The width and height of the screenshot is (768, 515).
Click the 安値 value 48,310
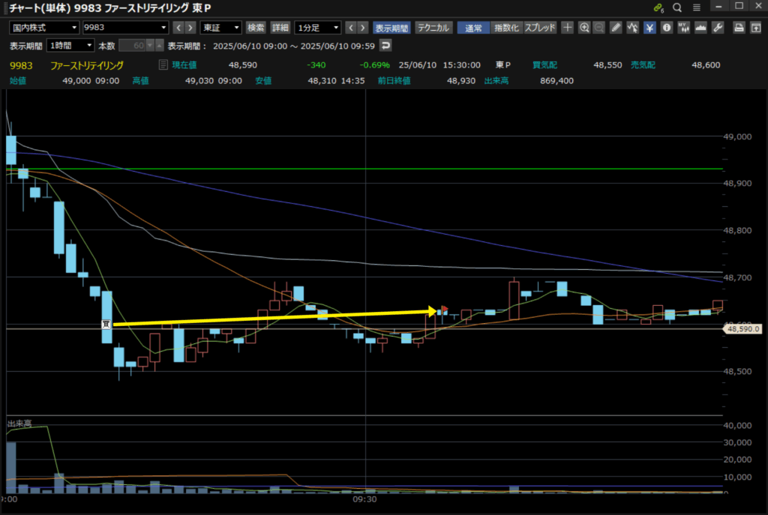coord(322,81)
